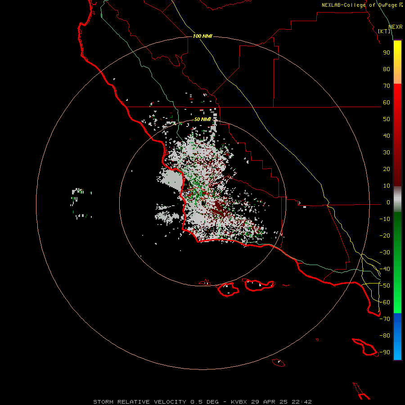Click the -40 scale value

coord(385,269)
